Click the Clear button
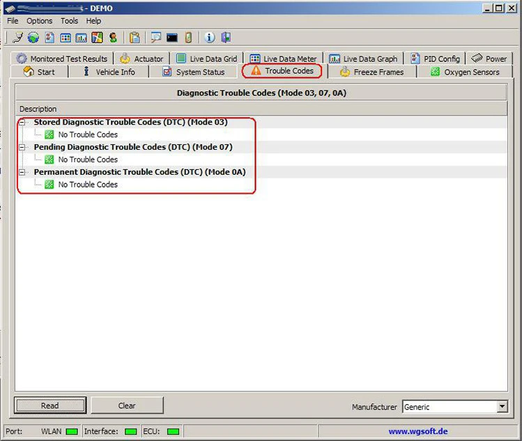 pyautogui.click(x=127, y=405)
